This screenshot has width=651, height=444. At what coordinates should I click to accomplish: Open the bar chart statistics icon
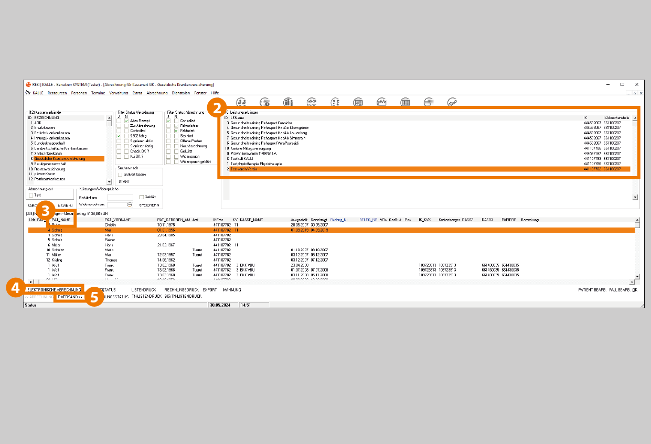click(288, 102)
